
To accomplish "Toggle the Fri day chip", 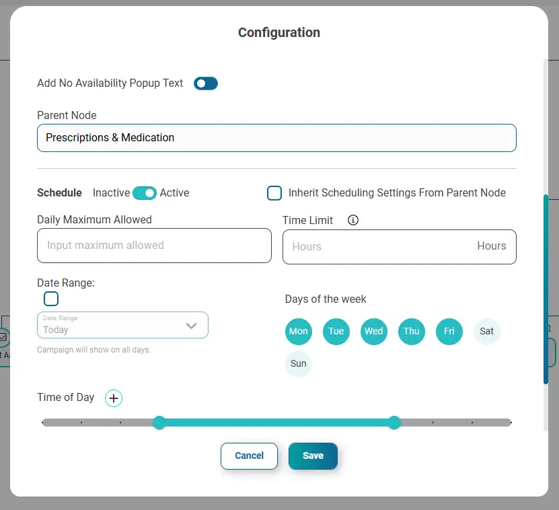I will click(x=449, y=331).
